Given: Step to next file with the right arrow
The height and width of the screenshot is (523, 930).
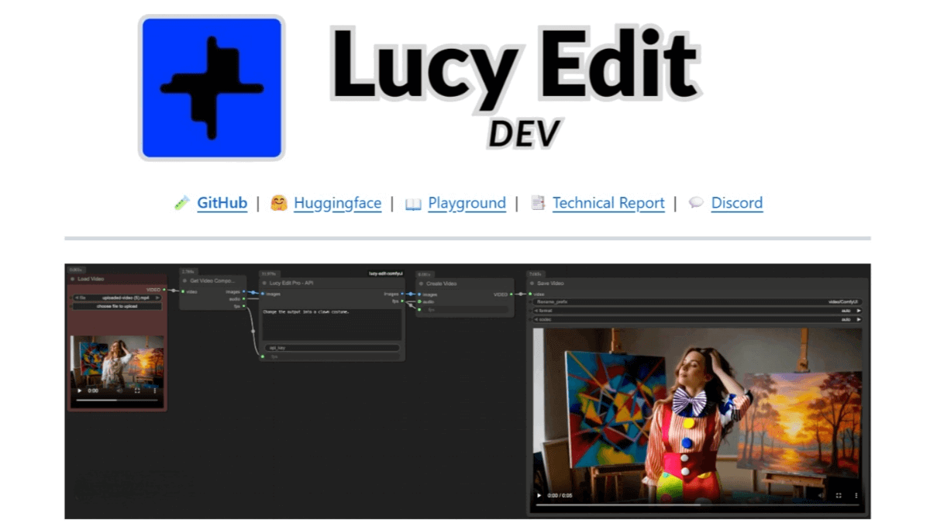Looking at the screenshot, I should click(157, 298).
